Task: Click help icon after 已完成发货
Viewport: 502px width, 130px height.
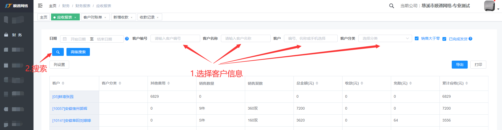Action: tap(470, 39)
